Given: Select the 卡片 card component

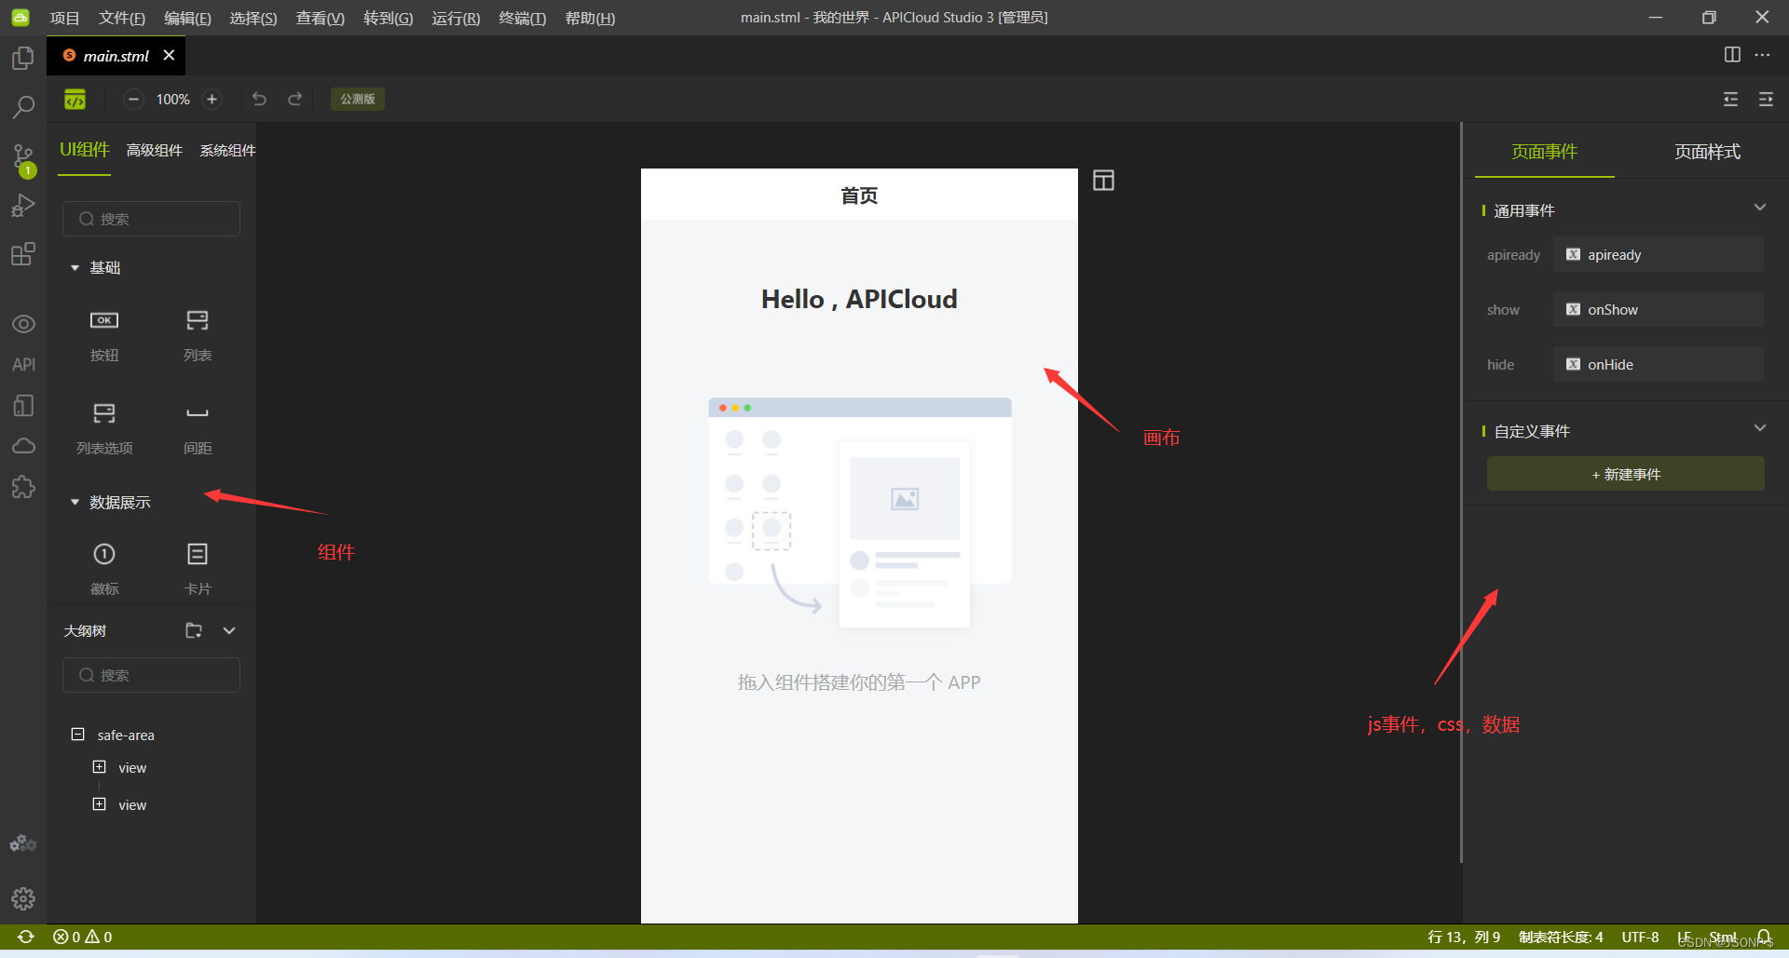Looking at the screenshot, I should [198, 569].
